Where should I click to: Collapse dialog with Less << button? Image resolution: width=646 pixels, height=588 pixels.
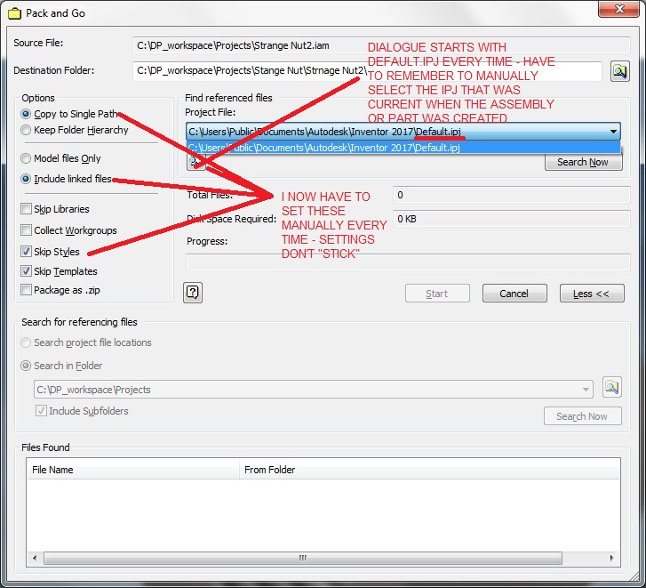tap(592, 294)
